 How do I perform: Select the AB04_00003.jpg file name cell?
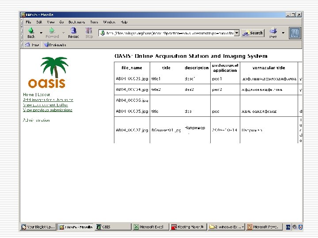coord(132,79)
